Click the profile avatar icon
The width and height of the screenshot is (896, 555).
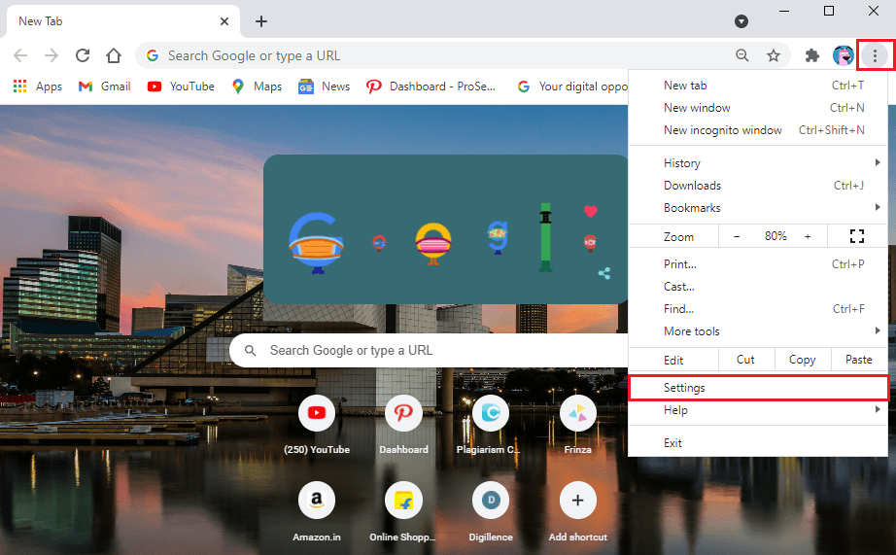coord(843,55)
